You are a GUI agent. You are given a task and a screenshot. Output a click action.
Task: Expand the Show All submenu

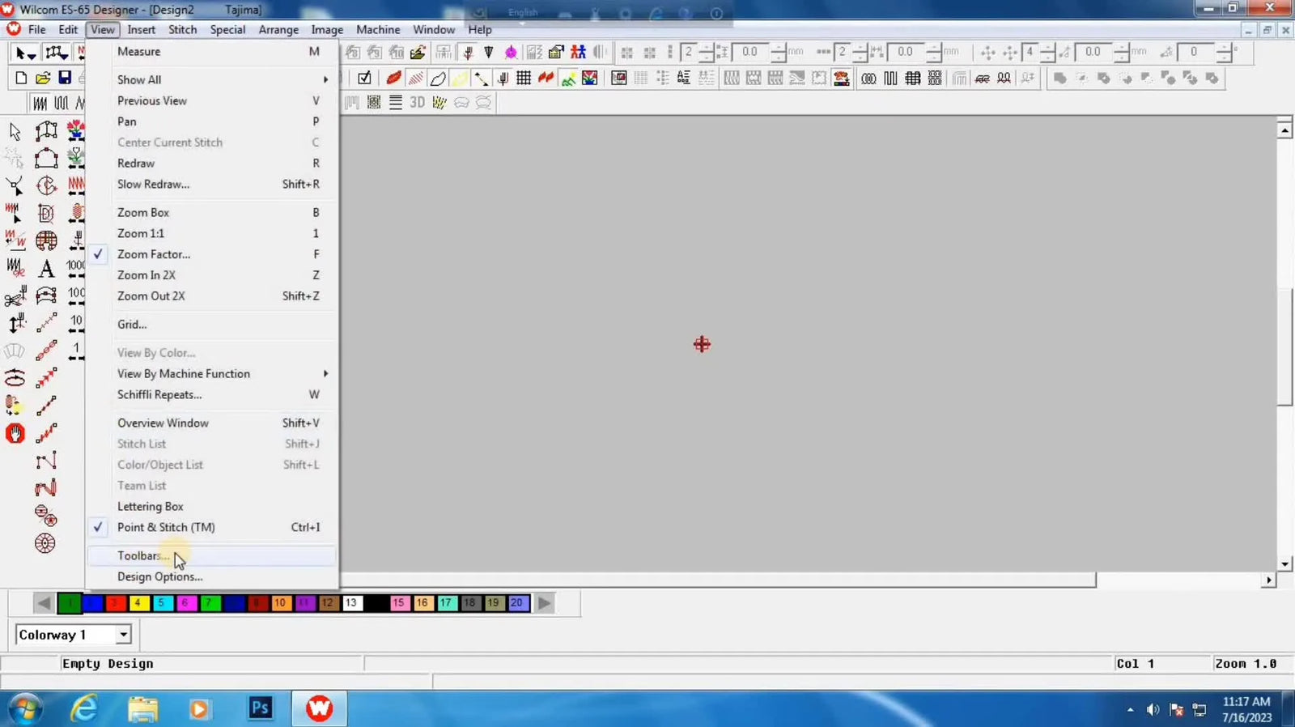coord(211,79)
